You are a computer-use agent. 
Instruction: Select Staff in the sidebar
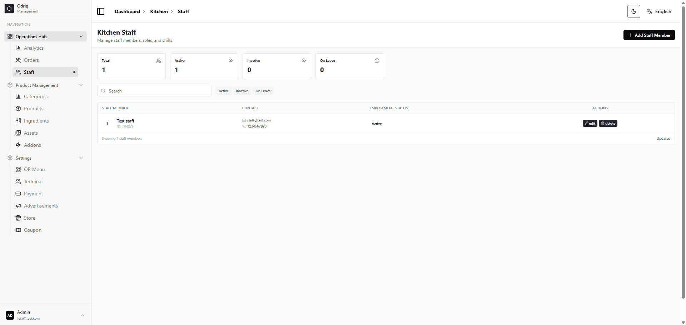(x=45, y=72)
